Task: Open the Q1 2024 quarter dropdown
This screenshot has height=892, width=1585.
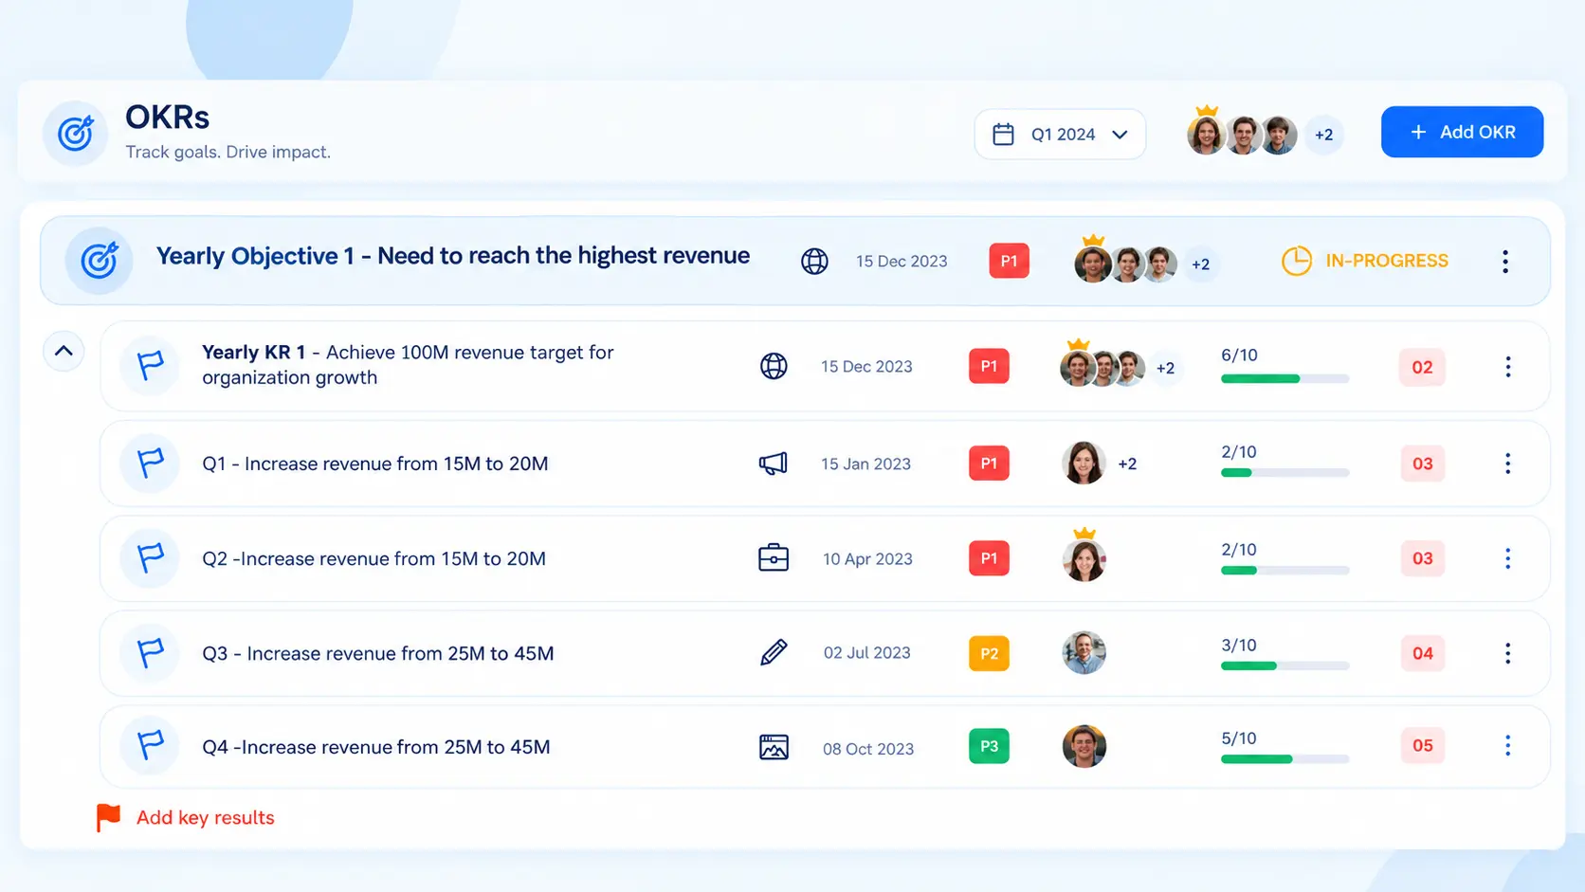Action: click(1060, 134)
